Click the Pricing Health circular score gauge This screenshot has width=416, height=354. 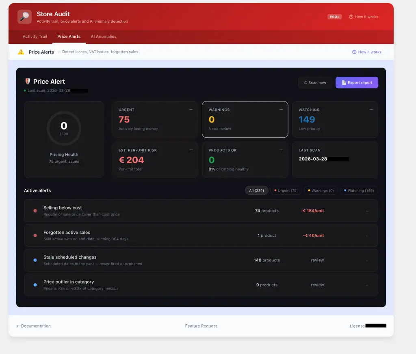[64, 128]
